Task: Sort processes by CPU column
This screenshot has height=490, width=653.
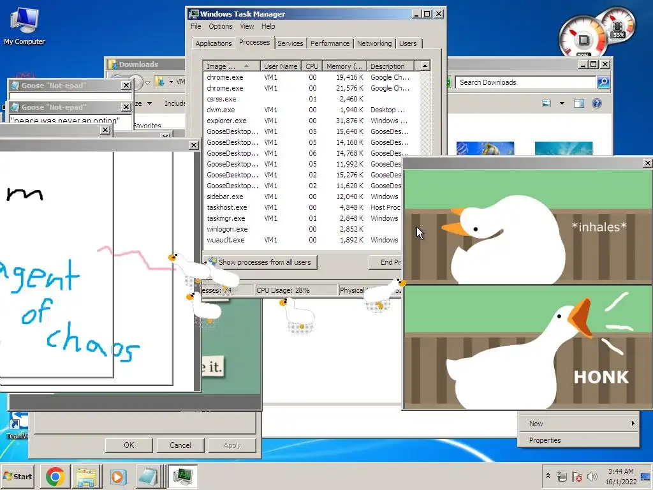Action: [312, 66]
